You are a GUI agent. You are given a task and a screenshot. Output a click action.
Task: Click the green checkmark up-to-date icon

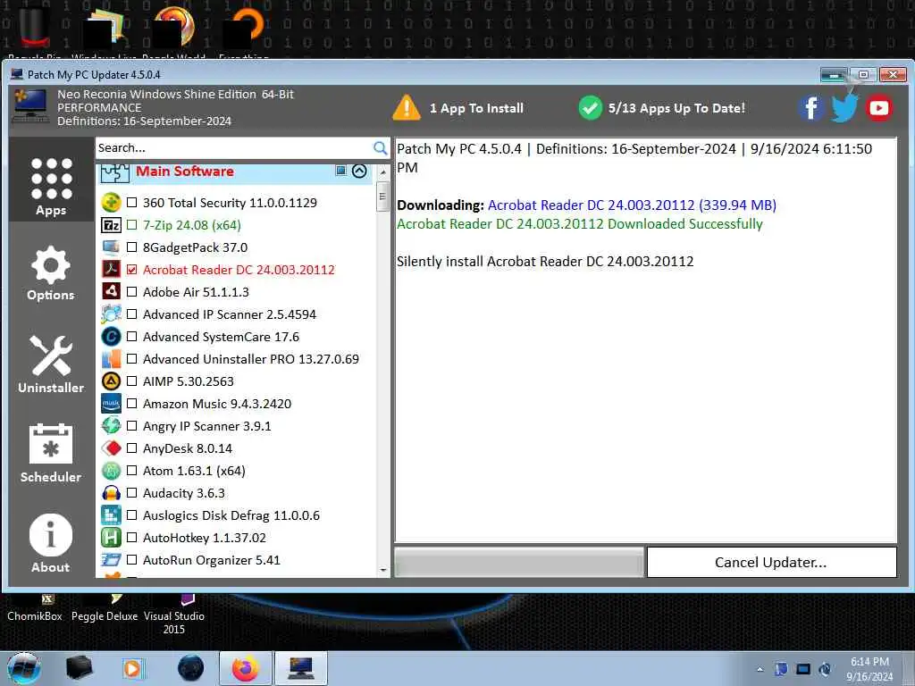click(590, 108)
